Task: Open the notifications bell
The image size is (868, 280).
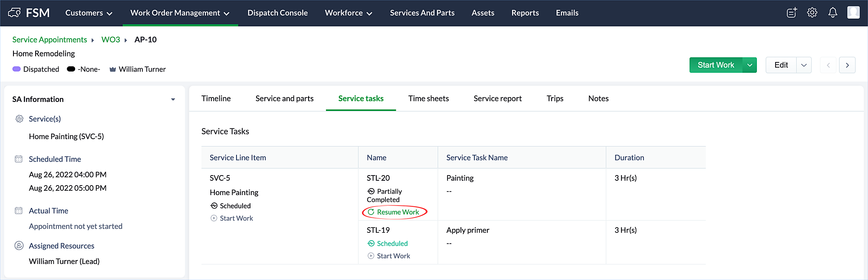Action: click(832, 13)
